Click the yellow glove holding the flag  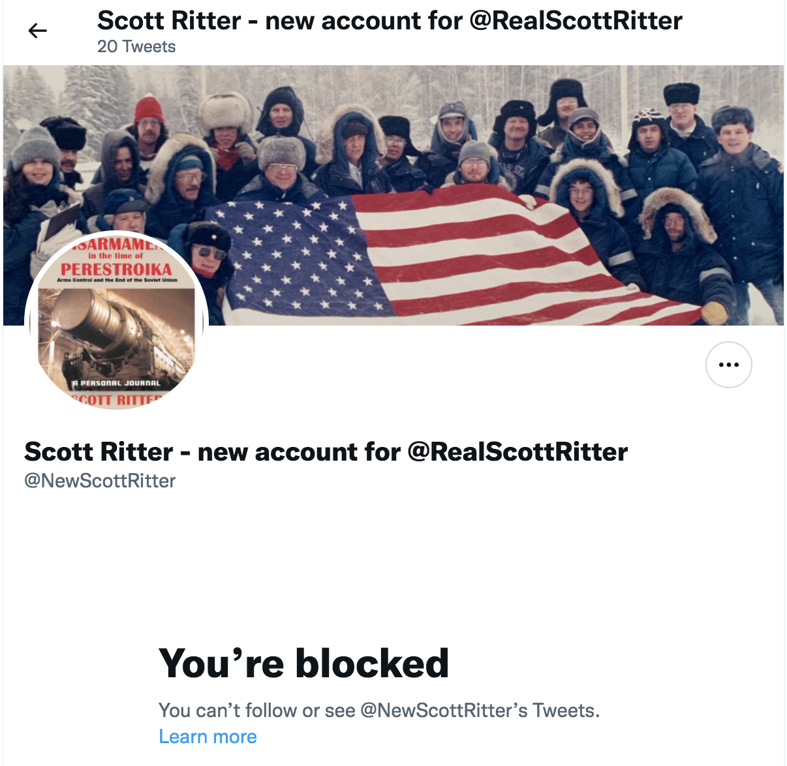[x=715, y=312]
